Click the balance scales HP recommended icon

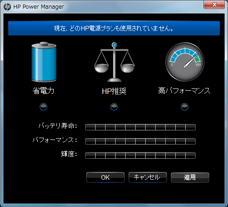point(114,62)
